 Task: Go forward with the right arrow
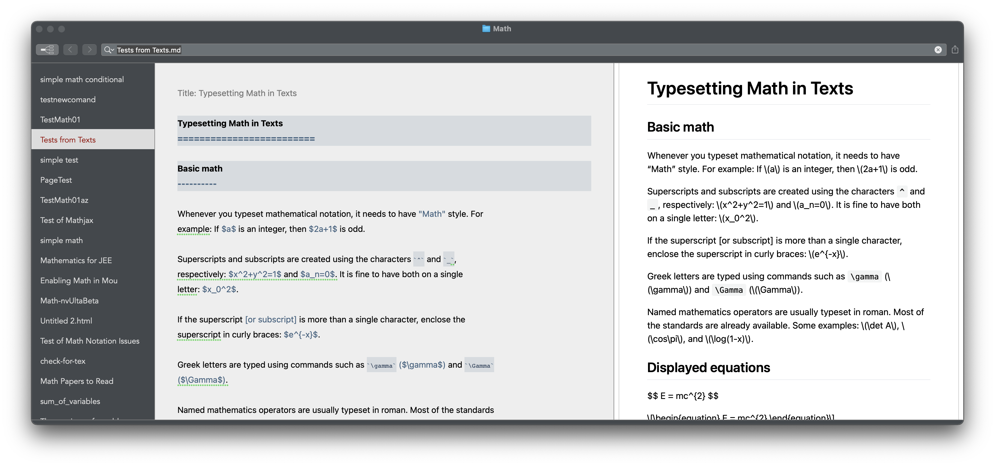point(89,50)
